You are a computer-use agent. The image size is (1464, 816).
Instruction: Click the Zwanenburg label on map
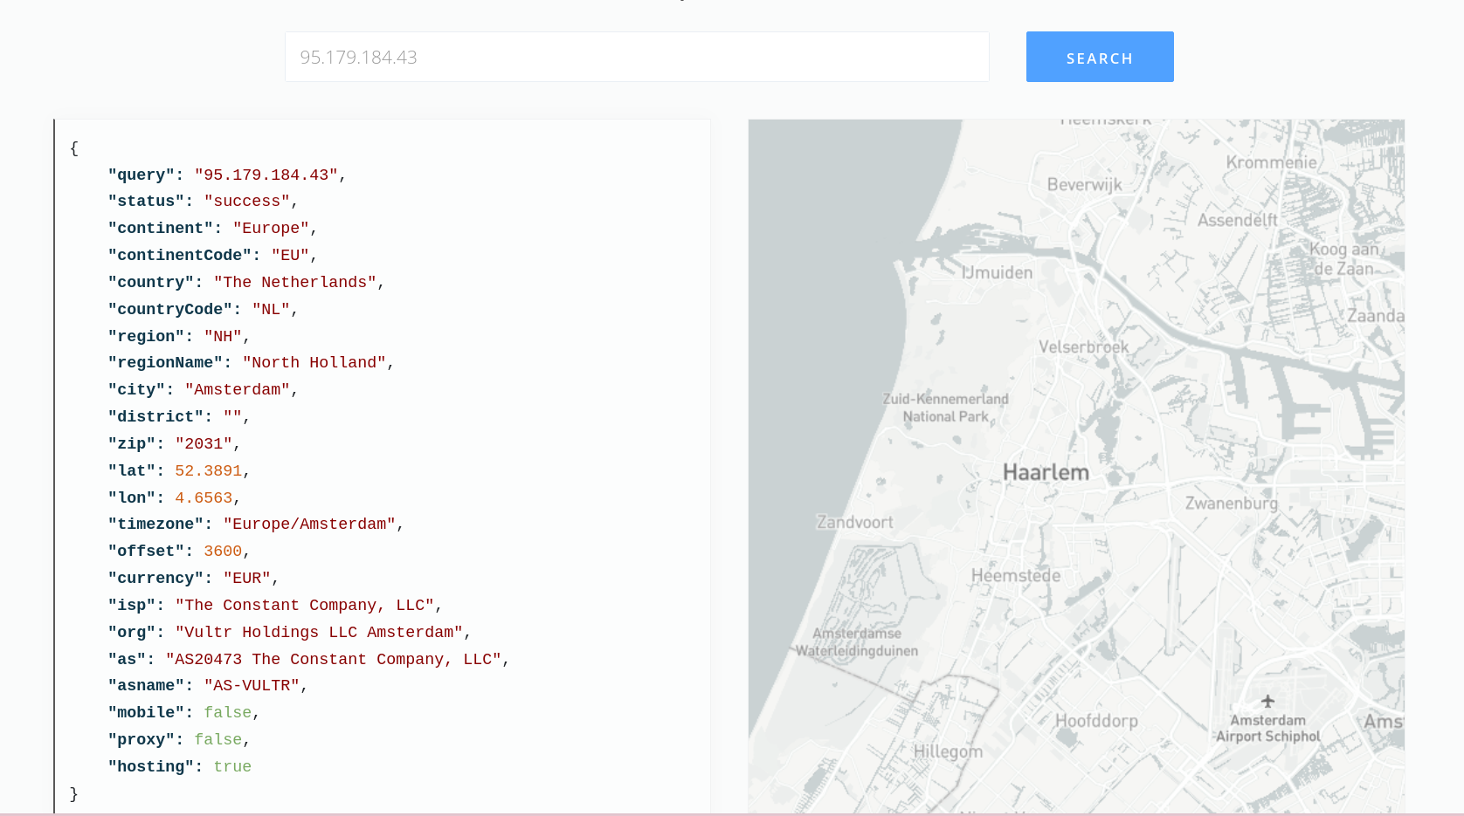pyautogui.click(x=1231, y=504)
